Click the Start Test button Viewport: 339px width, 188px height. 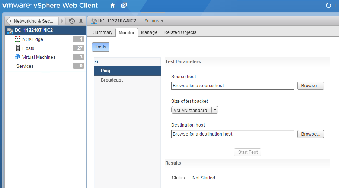coord(247,152)
